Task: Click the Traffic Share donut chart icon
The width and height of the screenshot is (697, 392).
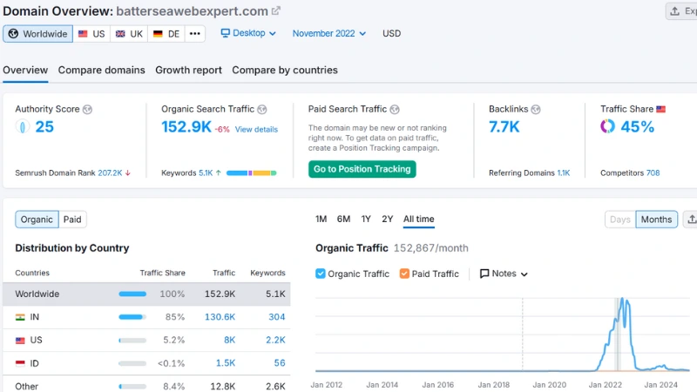Action: [x=607, y=126]
